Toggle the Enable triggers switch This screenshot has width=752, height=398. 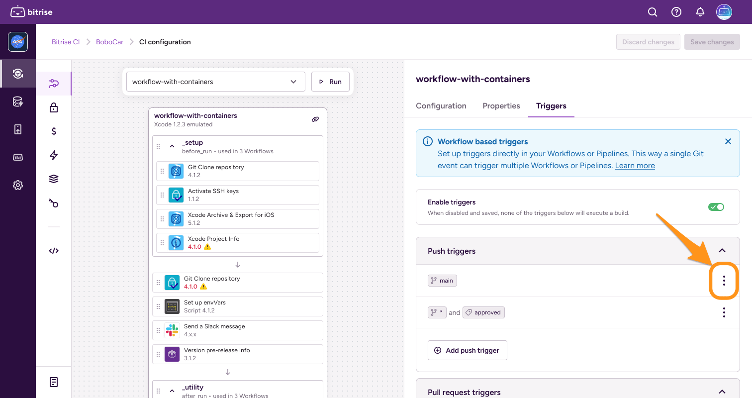[x=716, y=207]
